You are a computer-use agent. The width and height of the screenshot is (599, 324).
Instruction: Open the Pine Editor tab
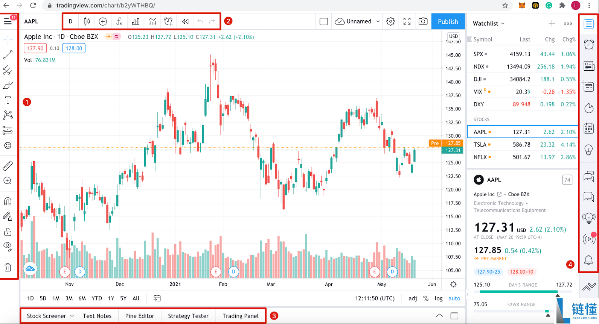[x=140, y=316]
